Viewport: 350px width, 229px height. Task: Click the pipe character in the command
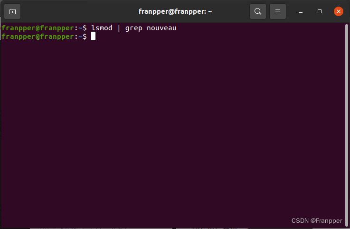(x=119, y=28)
